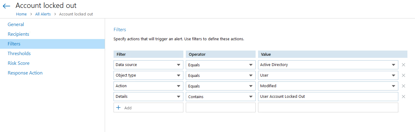Screen dimensions: 415x132
Task: Switch to the Thresholds section
Action: click(19, 54)
